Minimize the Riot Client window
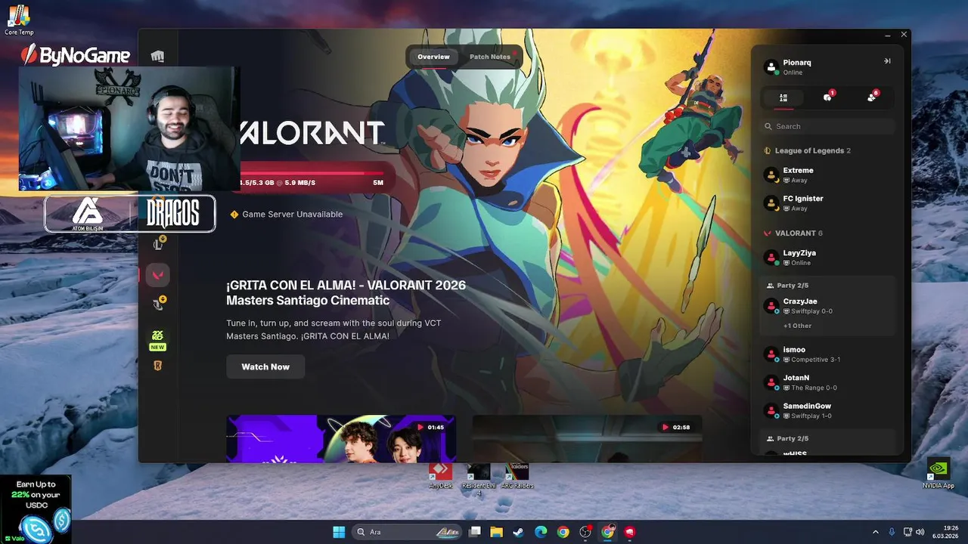Image resolution: width=968 pixels, height=544 pixels. (888, 35)
